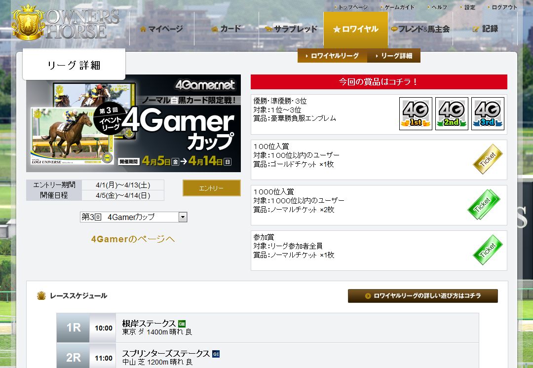Click ロワイヤルリーグの詳しい遊び方はコチラ button
533x368 pixels.
423,296
